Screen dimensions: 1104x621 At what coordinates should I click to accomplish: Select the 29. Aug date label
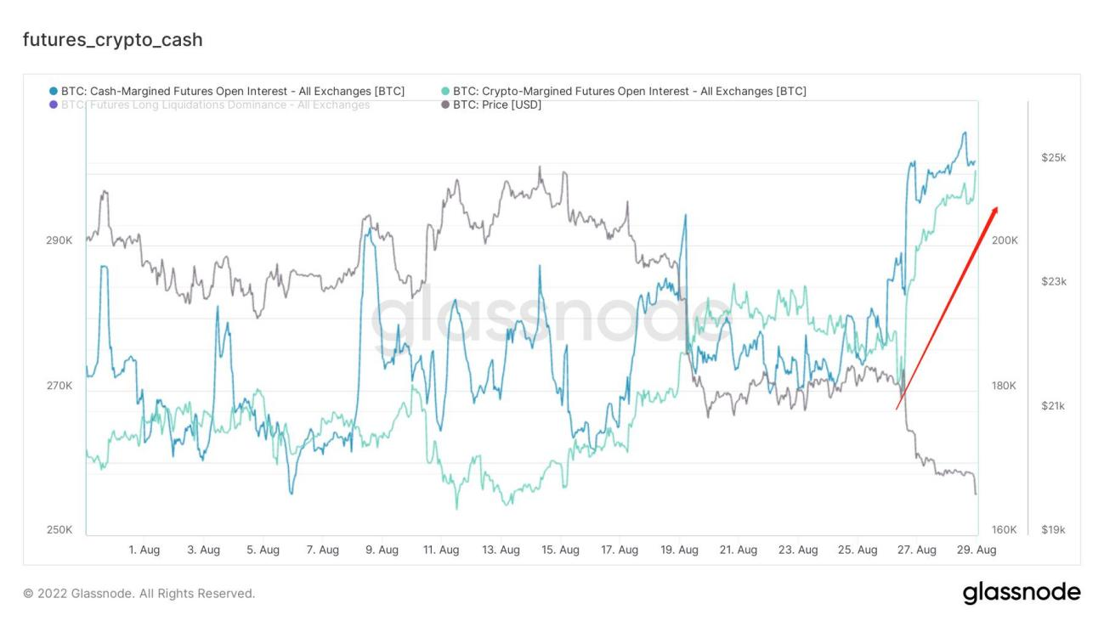(x=977, y=550)
